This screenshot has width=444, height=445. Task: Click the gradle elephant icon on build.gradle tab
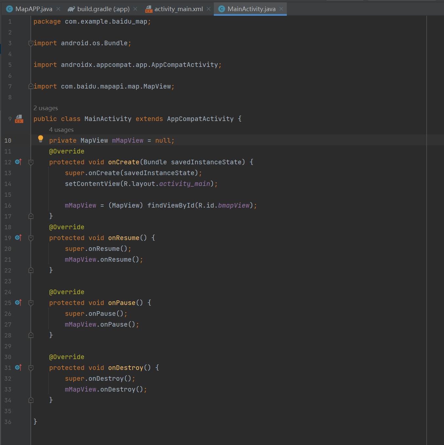[71, 9]
